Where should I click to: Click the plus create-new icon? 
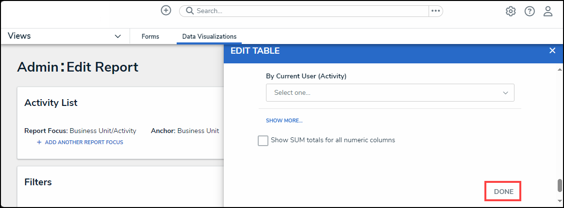coord(166,11)
